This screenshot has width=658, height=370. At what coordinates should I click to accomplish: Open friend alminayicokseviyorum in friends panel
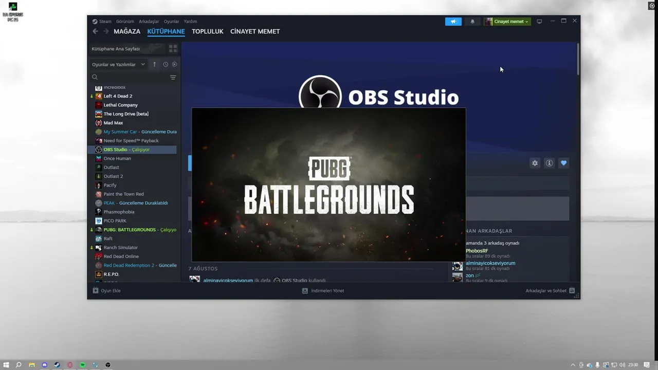tap(490, 263)
